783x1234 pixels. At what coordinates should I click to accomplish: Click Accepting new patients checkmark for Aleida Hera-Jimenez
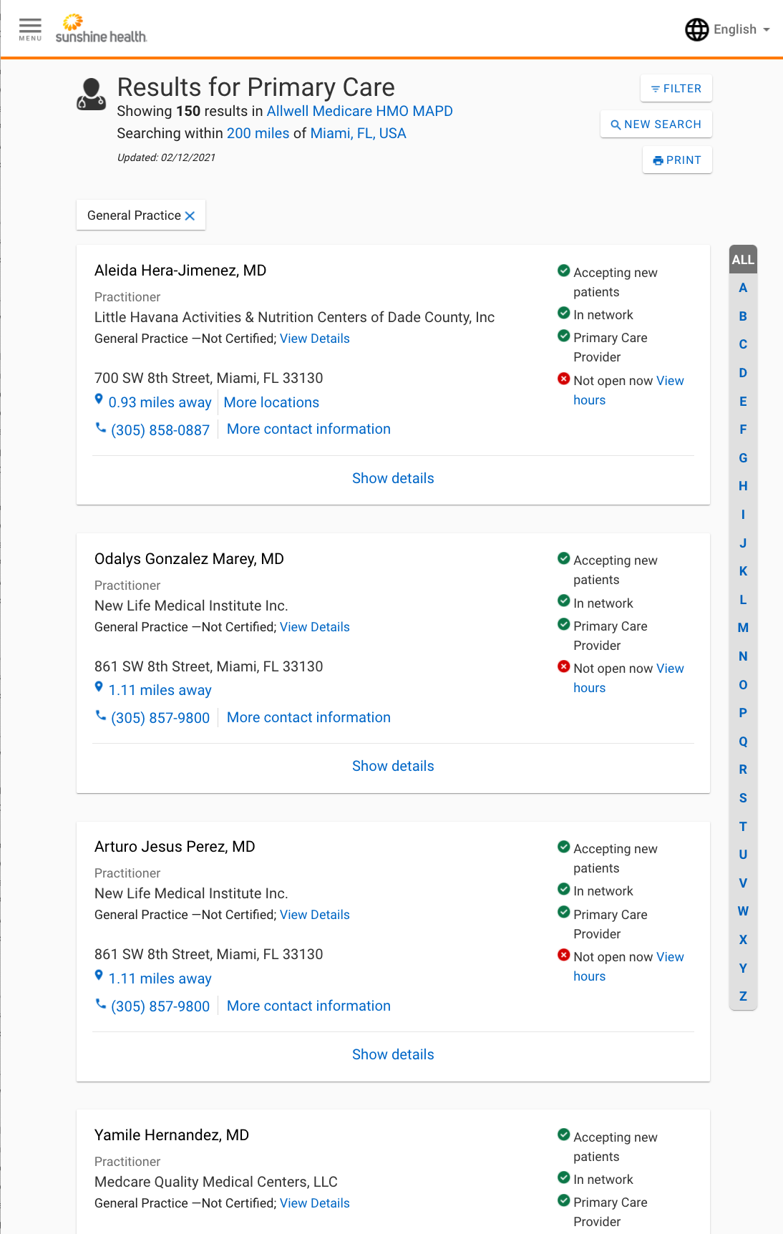pos(564,271)
